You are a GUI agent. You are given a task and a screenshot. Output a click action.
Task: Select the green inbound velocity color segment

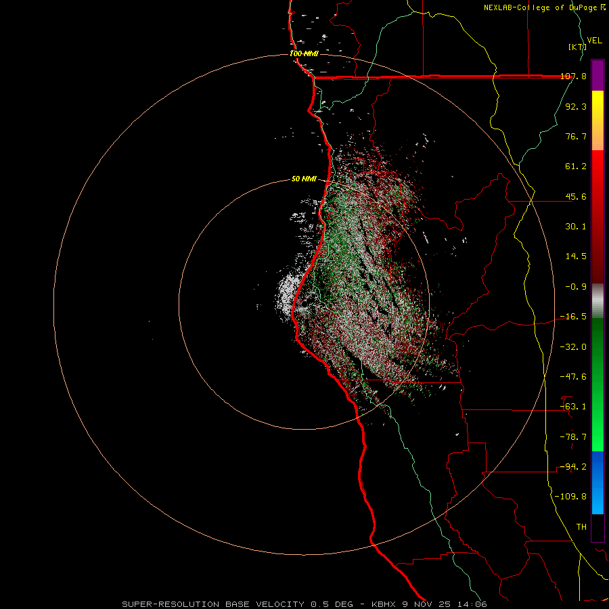(x=597, y=384)
